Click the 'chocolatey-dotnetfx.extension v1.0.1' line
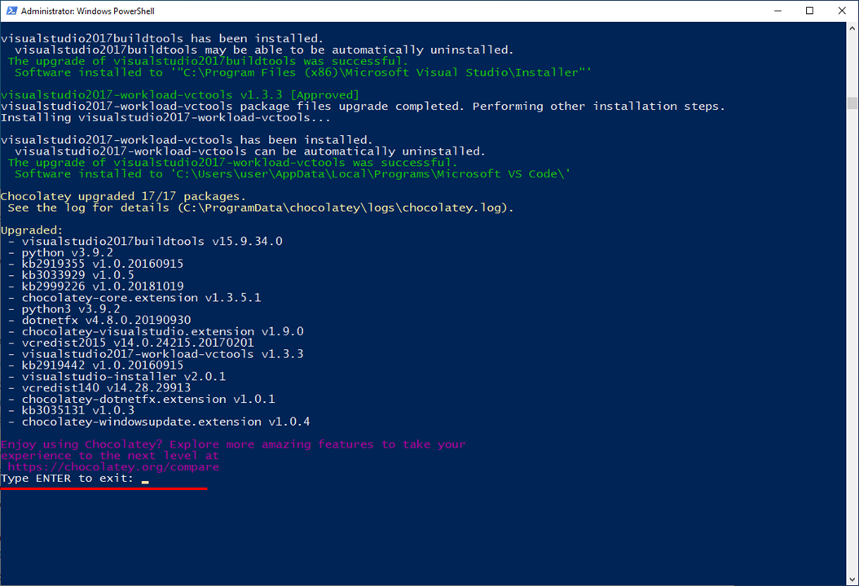The height and width of the screenshot is (586, 859). 148,399
